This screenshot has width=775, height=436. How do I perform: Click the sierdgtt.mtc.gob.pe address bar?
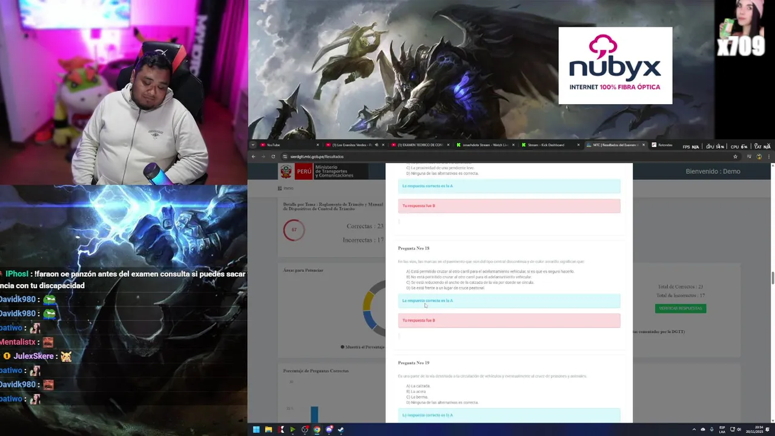click(509, 156)
